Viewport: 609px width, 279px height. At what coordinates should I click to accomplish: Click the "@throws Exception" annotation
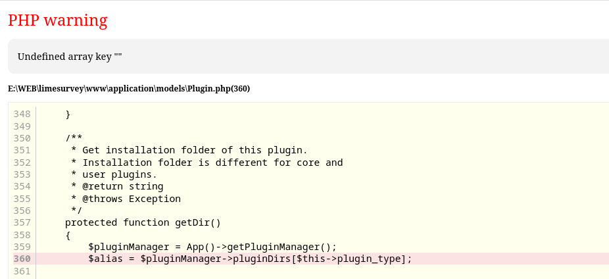126,199
